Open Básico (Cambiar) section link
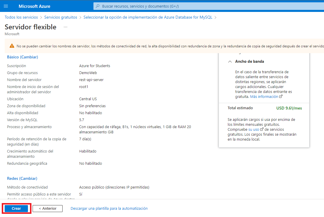Screen dimensions: 324x217 click(x=22, y=57)
